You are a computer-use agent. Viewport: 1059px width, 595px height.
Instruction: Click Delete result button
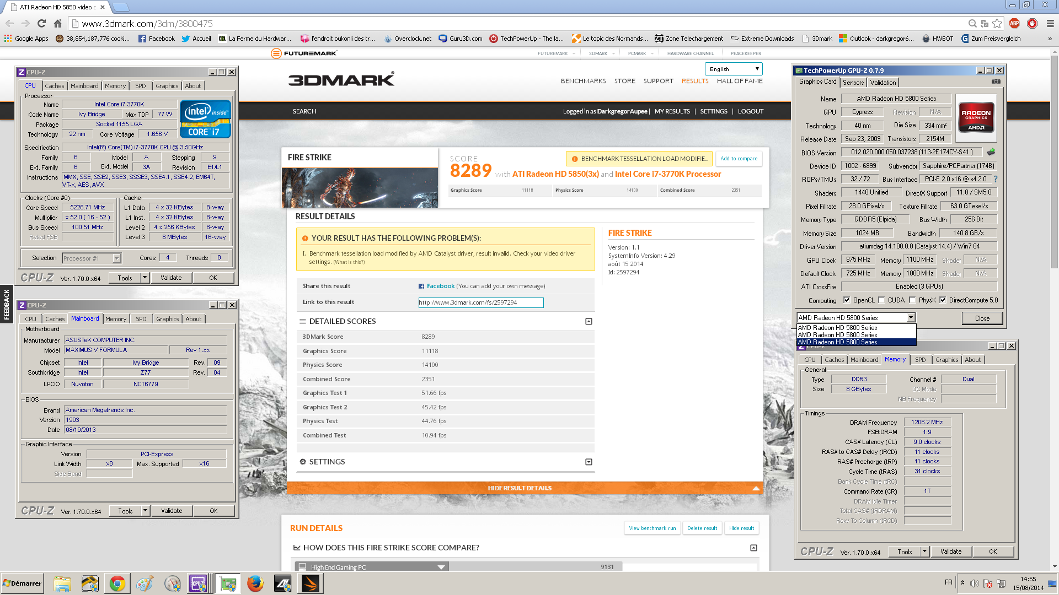point(702,528)
